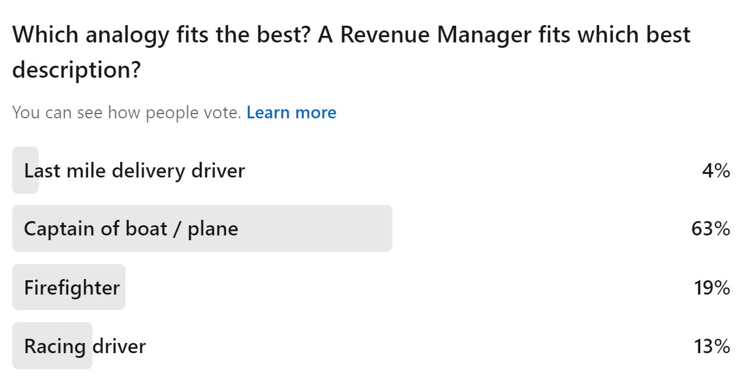This screenshot has height=383, width=751.
Task: Click the word "description?" in the poll question
Action: pos(76,71)
